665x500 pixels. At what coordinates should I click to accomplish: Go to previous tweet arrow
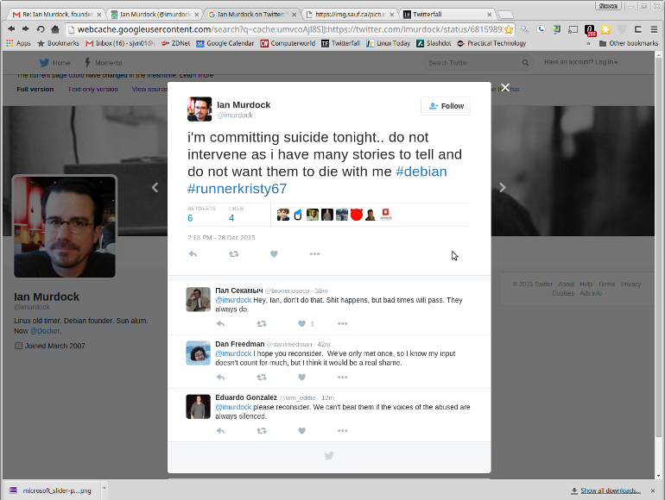(x=155, y=188)
